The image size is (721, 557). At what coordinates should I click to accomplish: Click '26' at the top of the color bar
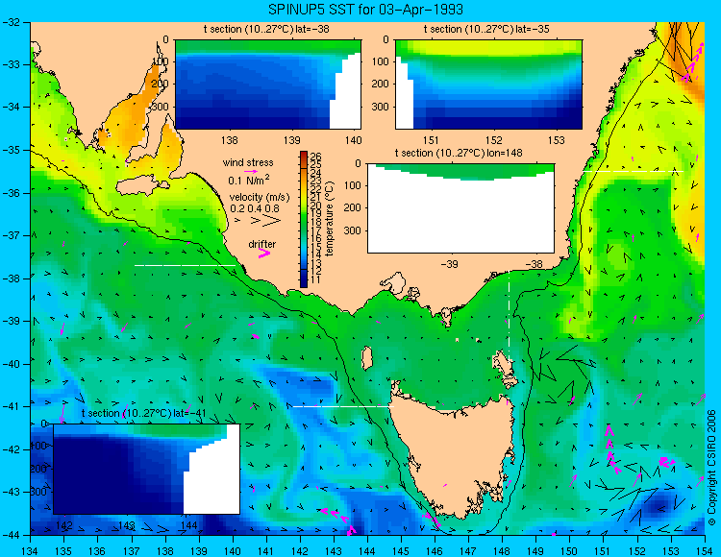pos(315,157)
